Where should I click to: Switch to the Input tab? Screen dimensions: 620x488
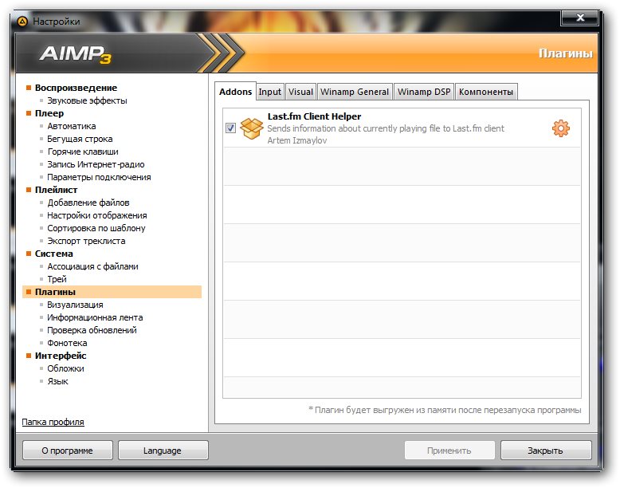(x=270, y=92)
